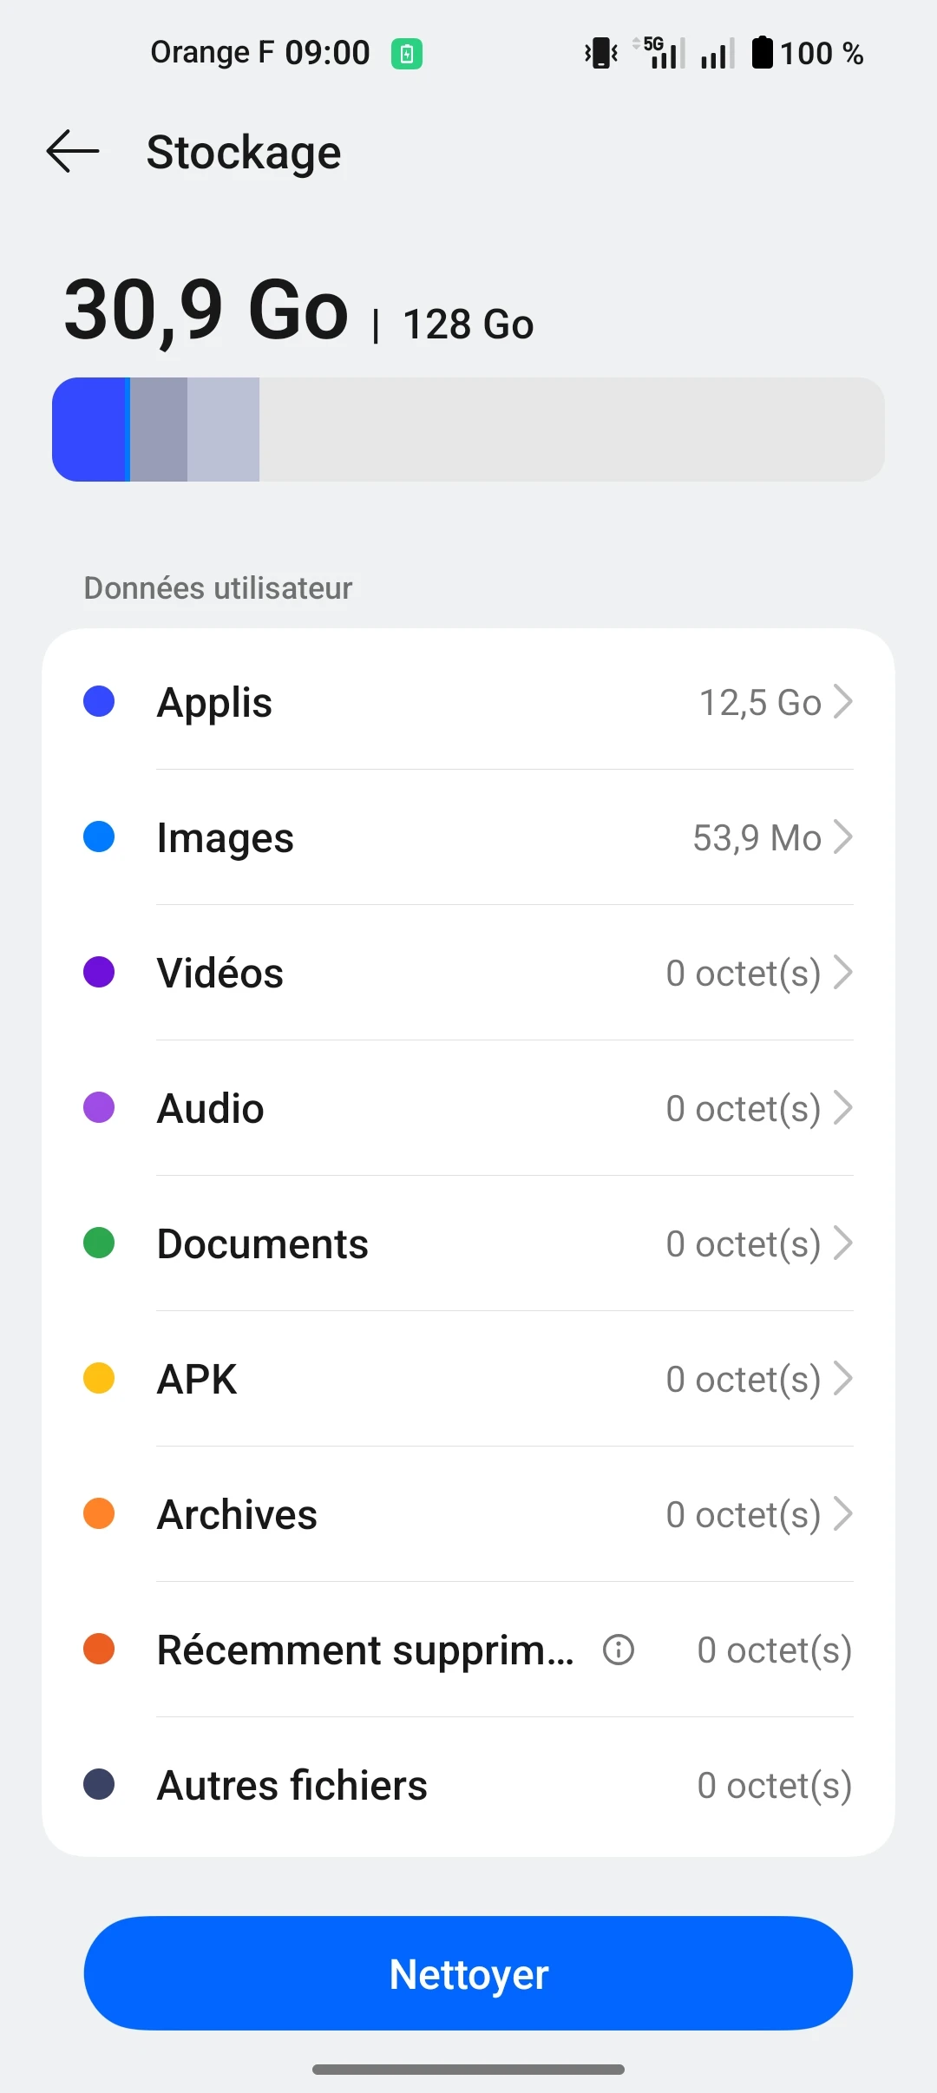Tap the back arrow icon
The width and height of the screenshot is (937, 2093).
tap(73, 152)
